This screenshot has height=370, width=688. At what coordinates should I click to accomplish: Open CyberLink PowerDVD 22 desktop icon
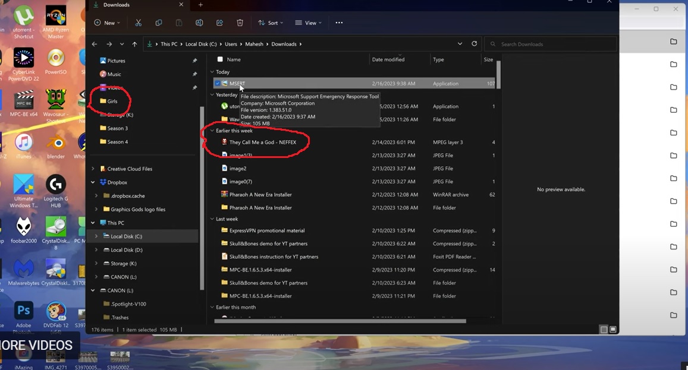click(23, 65)
